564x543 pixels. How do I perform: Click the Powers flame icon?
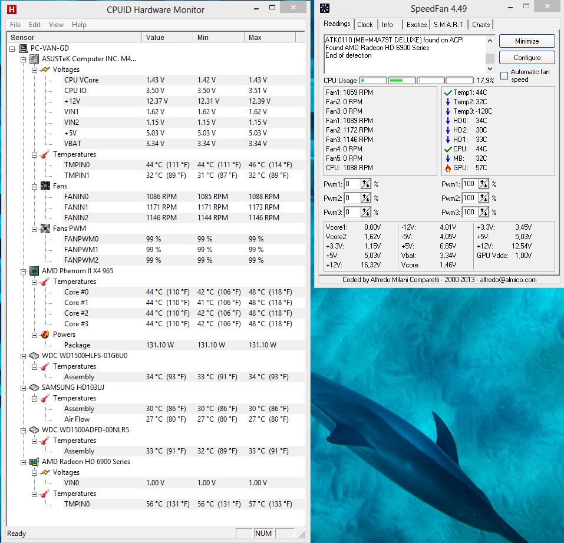[x=45, y=334]
